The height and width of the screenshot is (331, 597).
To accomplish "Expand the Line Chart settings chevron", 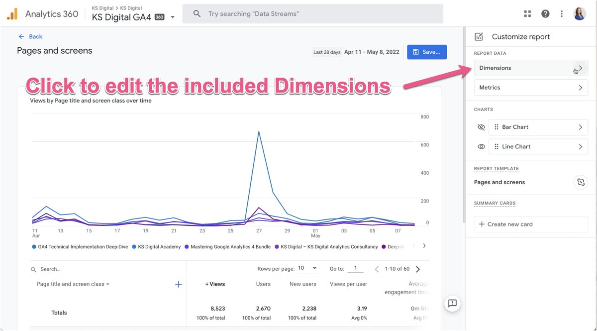I will tap(580, 147).
